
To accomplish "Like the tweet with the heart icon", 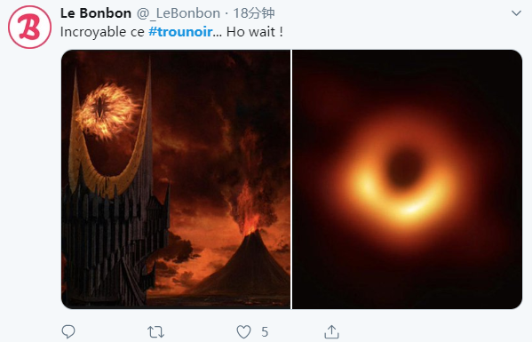I will [243, 332].
